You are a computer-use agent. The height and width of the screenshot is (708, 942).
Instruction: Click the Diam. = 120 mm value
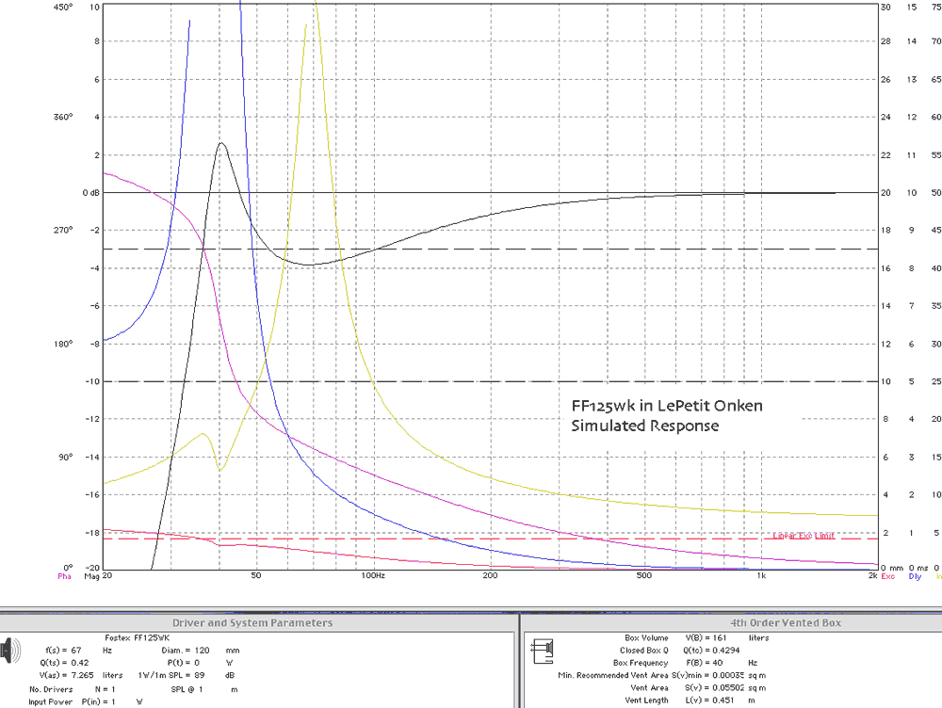coord(201,651)
